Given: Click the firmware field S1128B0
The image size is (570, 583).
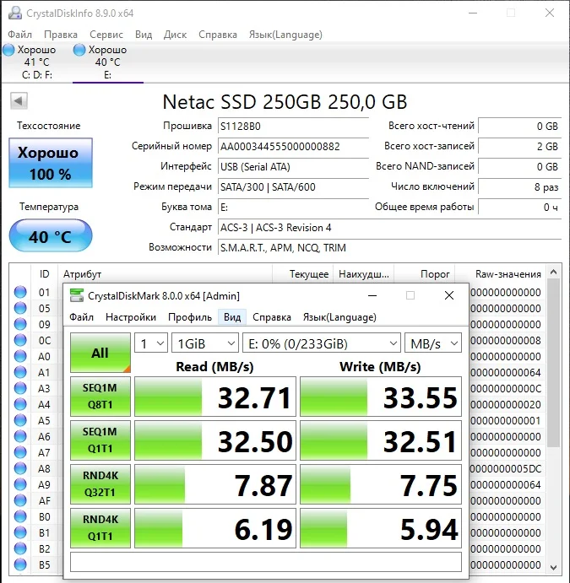Looking at the screenshot, I should [x=293, y=127].
